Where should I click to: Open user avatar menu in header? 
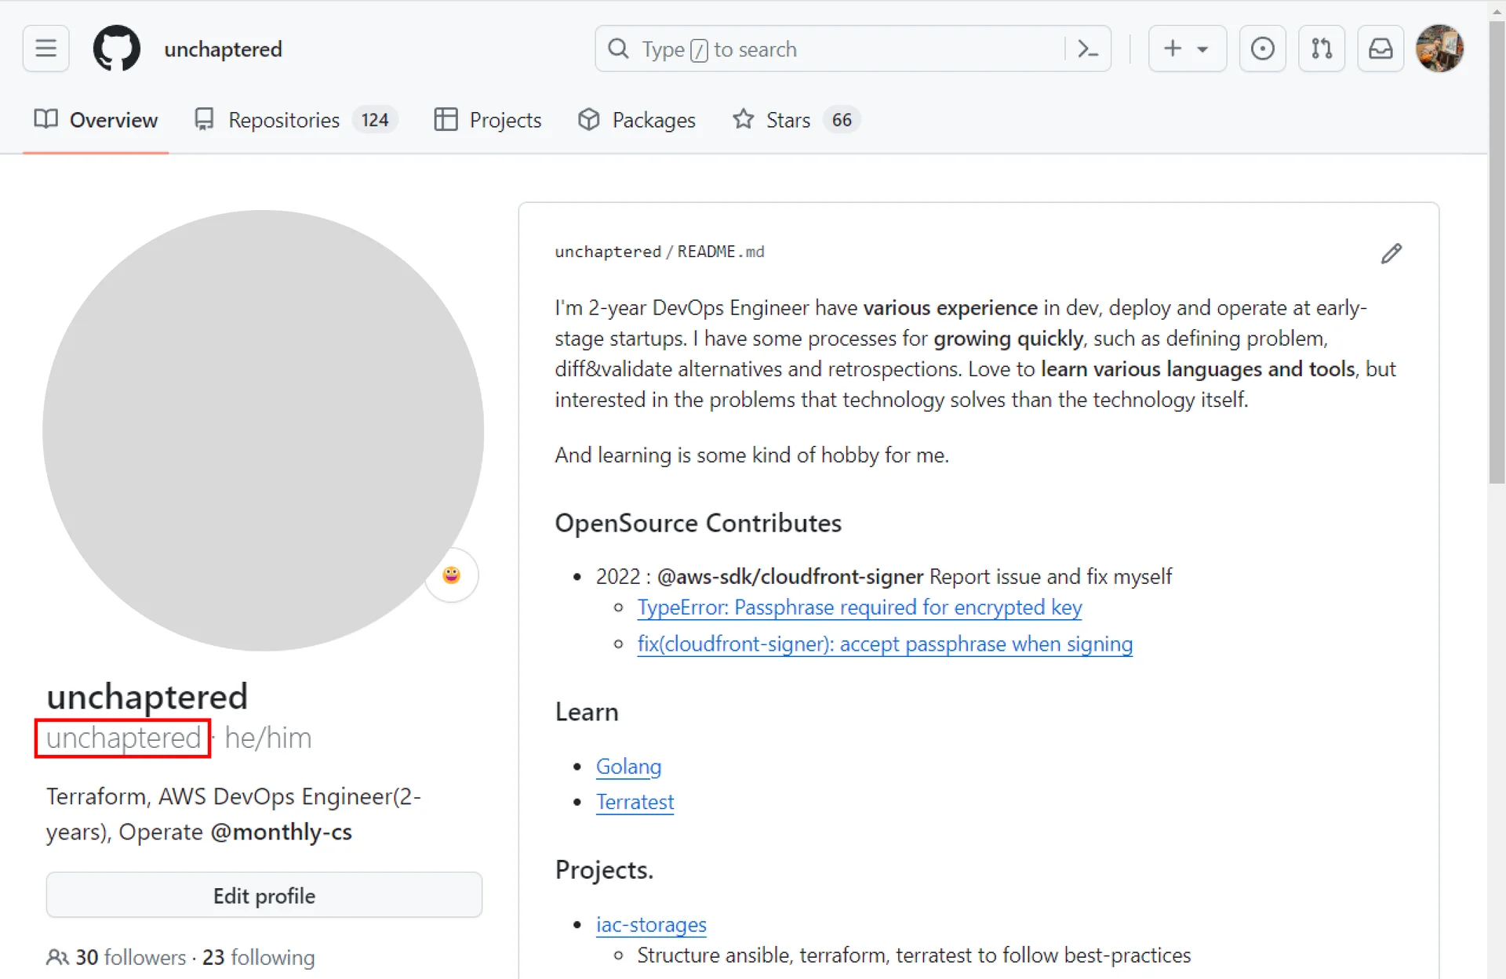(x=1439, y=49)
